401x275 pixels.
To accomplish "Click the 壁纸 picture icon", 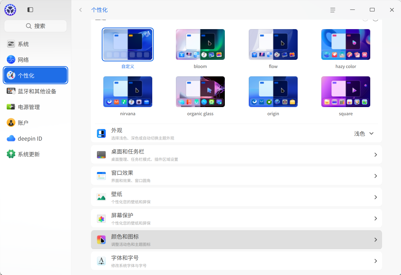I will (101, 197).
